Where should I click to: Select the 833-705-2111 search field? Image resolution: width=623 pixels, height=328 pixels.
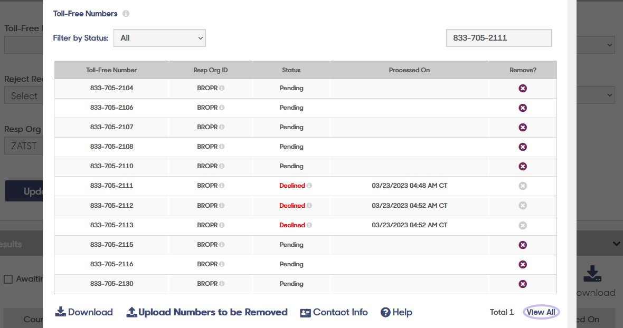tap(498, 38)
